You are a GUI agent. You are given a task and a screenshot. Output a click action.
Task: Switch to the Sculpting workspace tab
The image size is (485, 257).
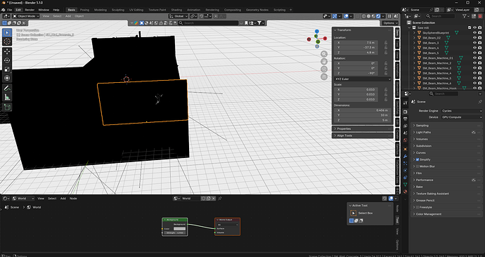coord(118,10)
